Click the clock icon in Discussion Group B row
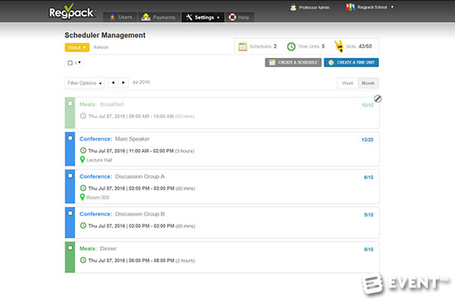The image size is (455, 302). pyautogui.click(x=83, y=225)
